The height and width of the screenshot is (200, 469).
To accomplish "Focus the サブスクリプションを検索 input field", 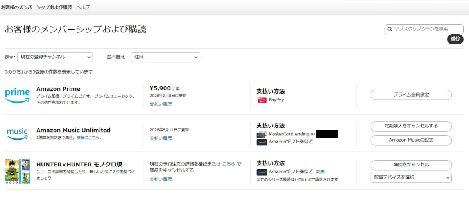I will (427, 29).
